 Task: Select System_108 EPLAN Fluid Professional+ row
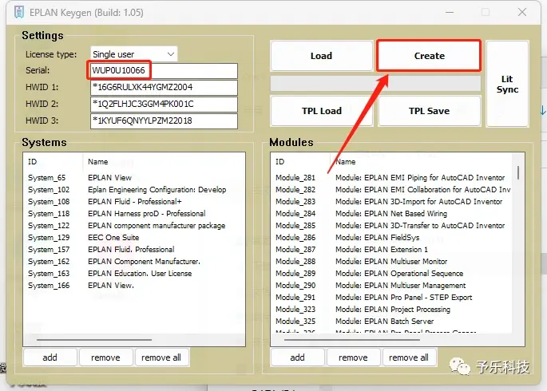134,201
